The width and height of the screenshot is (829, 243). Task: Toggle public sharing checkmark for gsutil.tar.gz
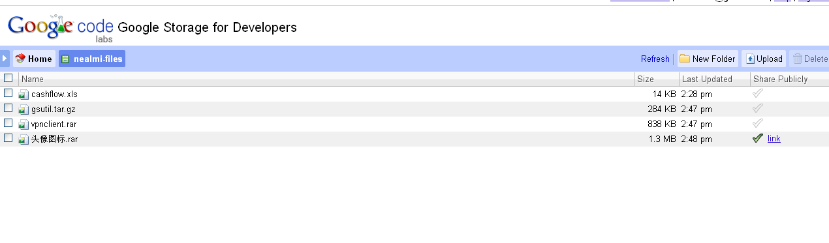(x=757, y=108)
